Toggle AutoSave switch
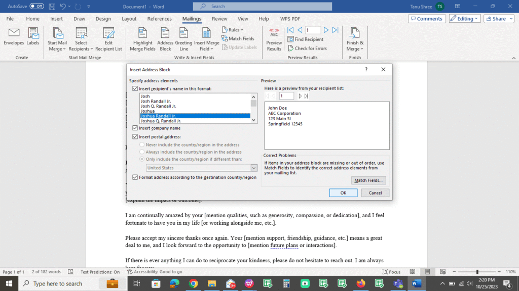This screenshot has width=519, height=291. pyautogui.click(x=36, y=6)
